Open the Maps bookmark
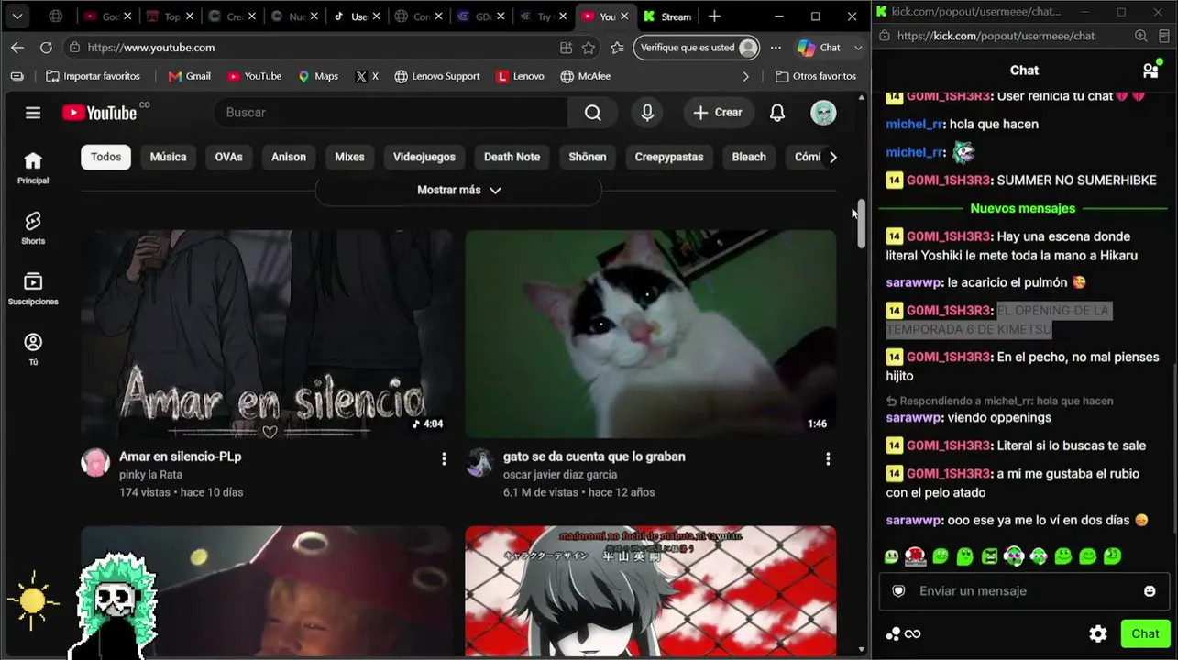 click(x=318, y=76)
